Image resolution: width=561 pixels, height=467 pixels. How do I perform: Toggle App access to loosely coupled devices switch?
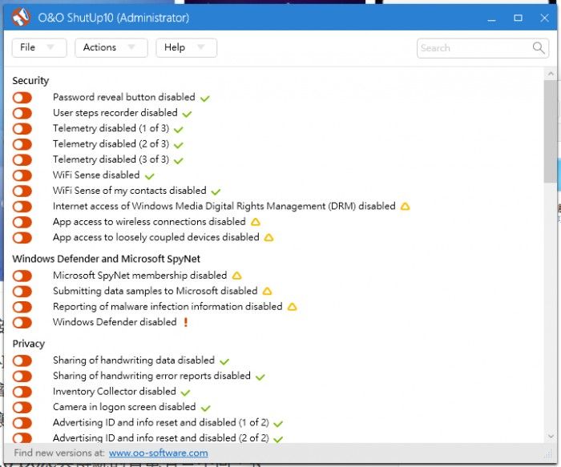(22, 237)
